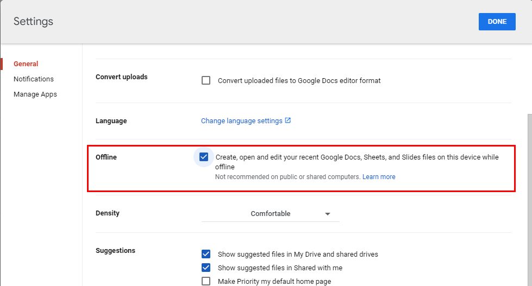The width and height of the screenshot is (532, 286).
Task: Uncheck Show suggested files in Shared with me checkbox
Action: point(206,268)
